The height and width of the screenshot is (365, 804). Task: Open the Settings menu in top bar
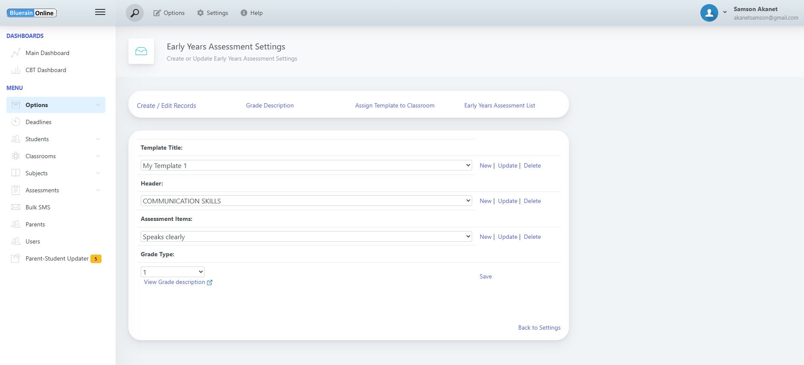212,13
